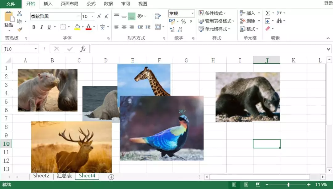The image size is (333, 189).
Task: Click the Percent Style button
Action: point(183,22)
